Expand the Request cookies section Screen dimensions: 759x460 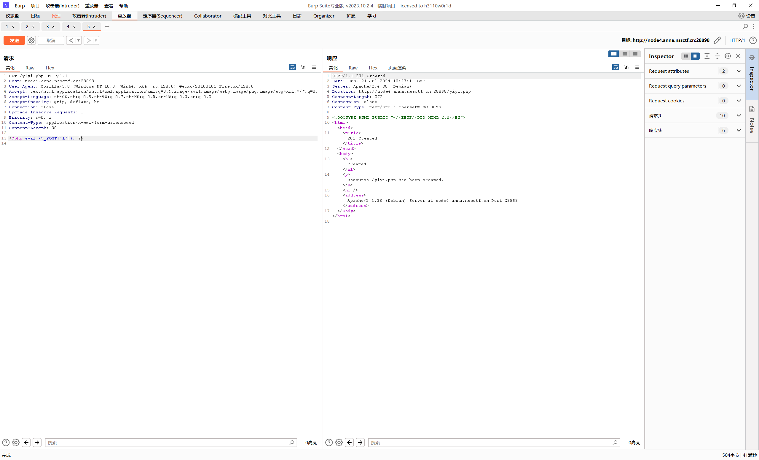coord(738,101)
